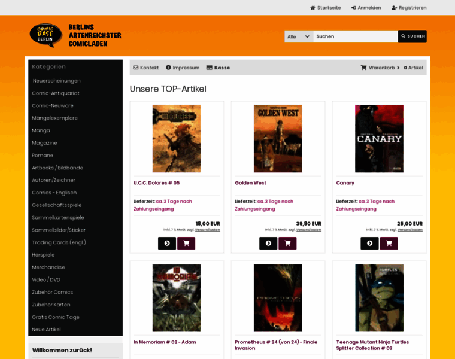Viewport: 455px width, 359px height.
Task: Open Magazine category
Action: pyautogui.click(x=44, y=143)
